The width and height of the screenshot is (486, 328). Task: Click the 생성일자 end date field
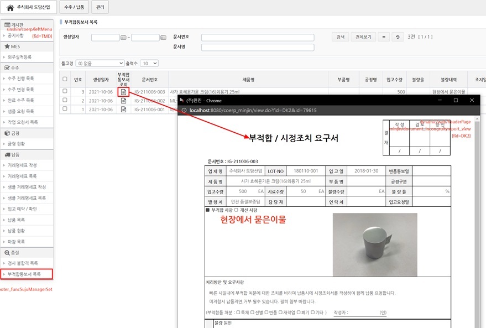(x=145, y=38)
